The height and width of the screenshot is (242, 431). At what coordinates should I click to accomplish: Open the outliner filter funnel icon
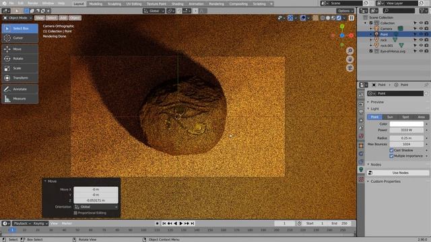[424, 11]
